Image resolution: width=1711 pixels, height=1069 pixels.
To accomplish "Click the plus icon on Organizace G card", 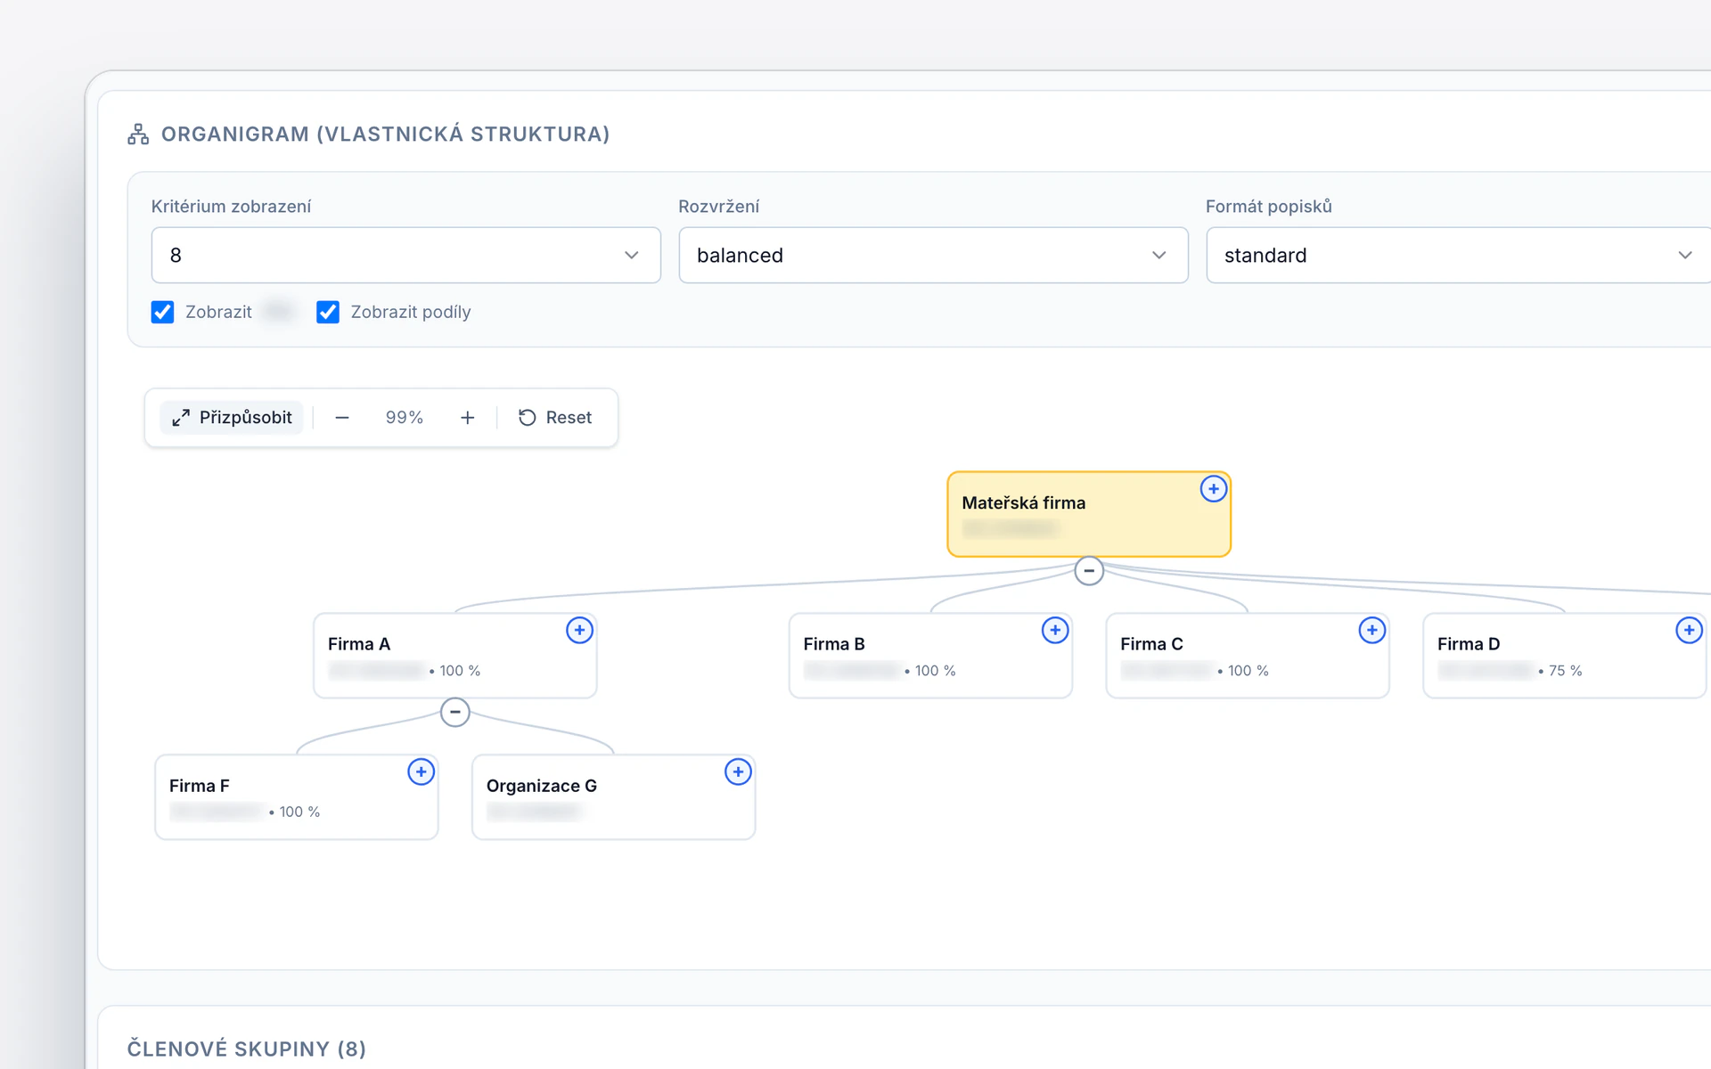I will [738, 772].
